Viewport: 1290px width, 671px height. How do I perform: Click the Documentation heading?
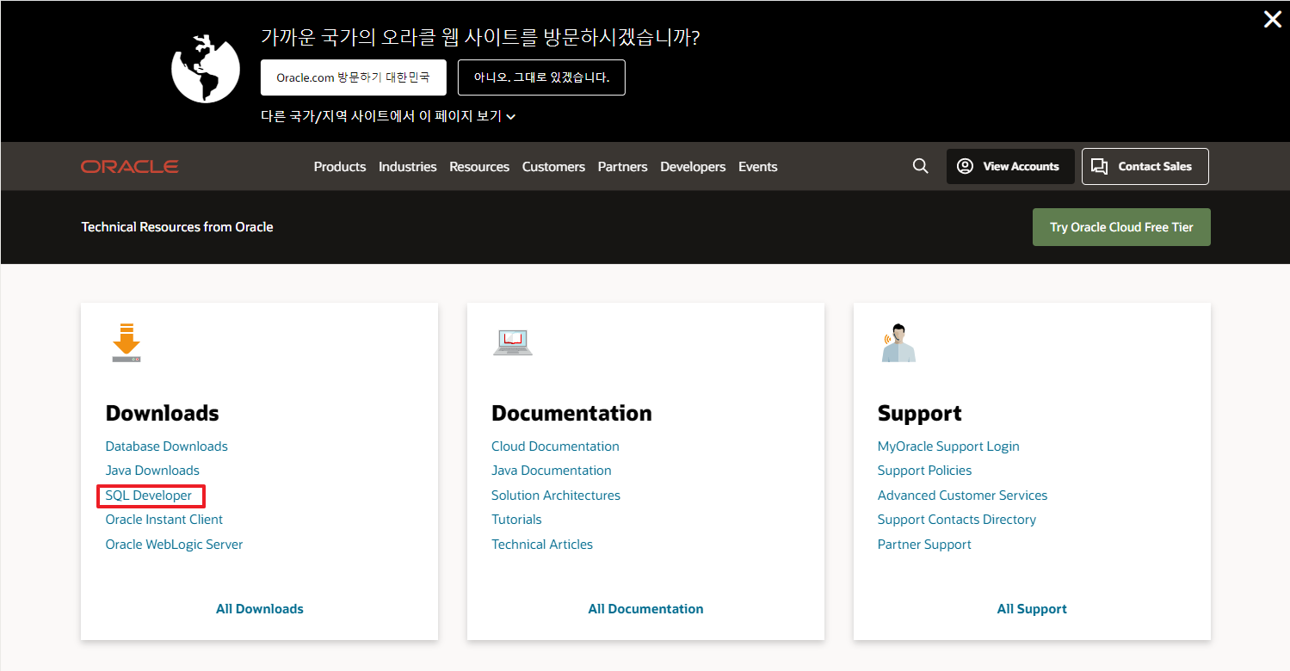(x=571, y=413)
